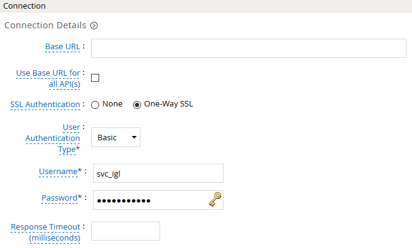Click the Password label link
Image resolution: width=412 pixels, height=248 pixels.
tap(60, 198)
